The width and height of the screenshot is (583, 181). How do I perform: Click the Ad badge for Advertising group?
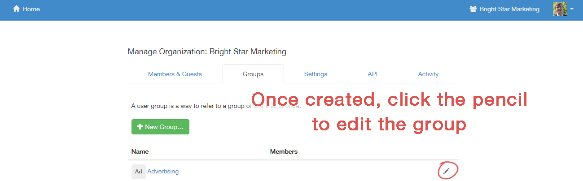(x=139, y=171)
